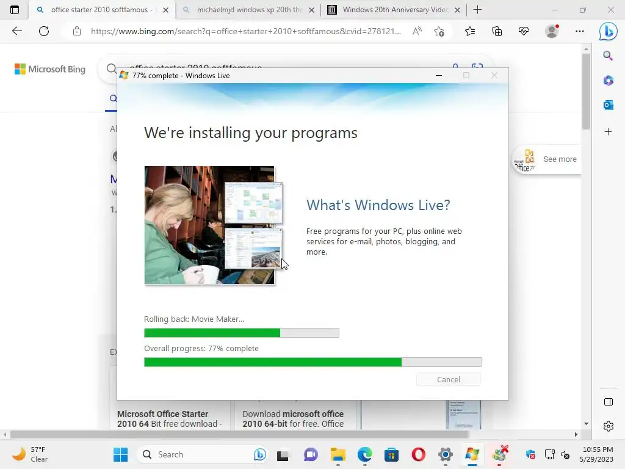The width and height of the screenshot is (625, 469).
Task: Click the See more Office suggestion
Action: tap(546, 159)
